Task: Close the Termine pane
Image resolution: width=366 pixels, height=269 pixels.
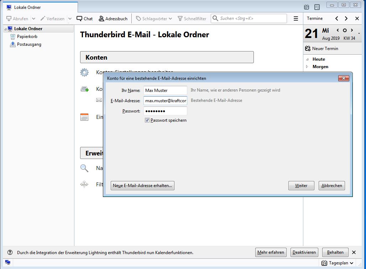Action: pyautogui.click(x=357, y=18)
